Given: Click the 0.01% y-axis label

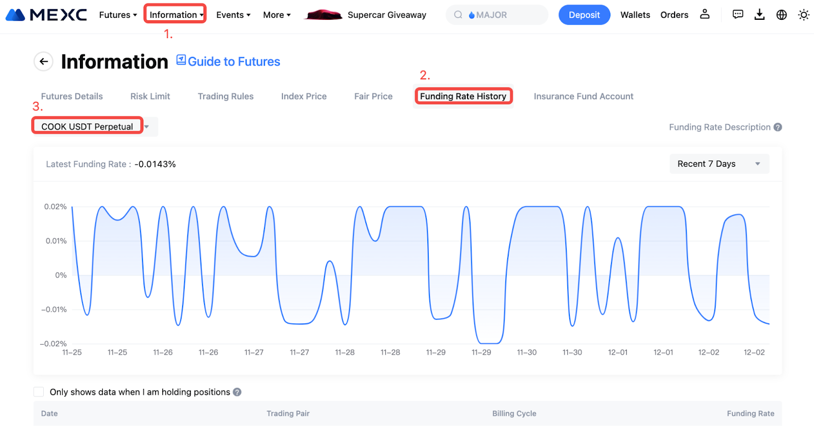Looking at the screenshot, I should [x=56, y=240].
